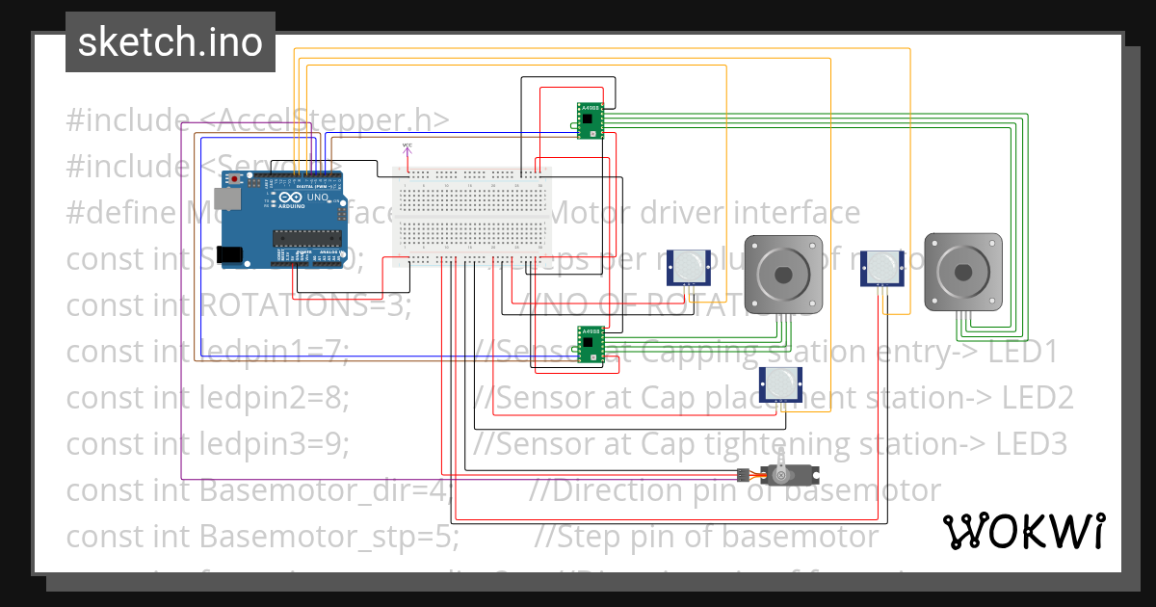Image resolution: width=1156 pixels, height=607 pixels.
Task: Open the Wokwi homepage via the logo text
Action: pos(1026,530)
